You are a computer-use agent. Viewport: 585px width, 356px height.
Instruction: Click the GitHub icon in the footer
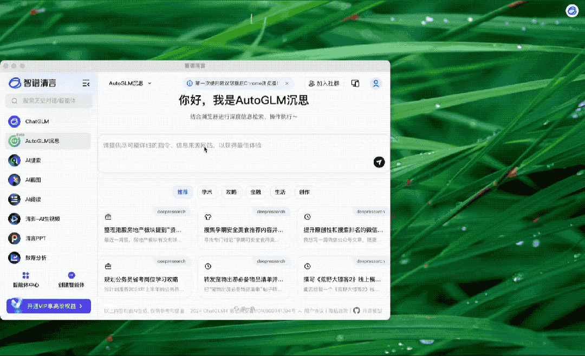point(356,311)
